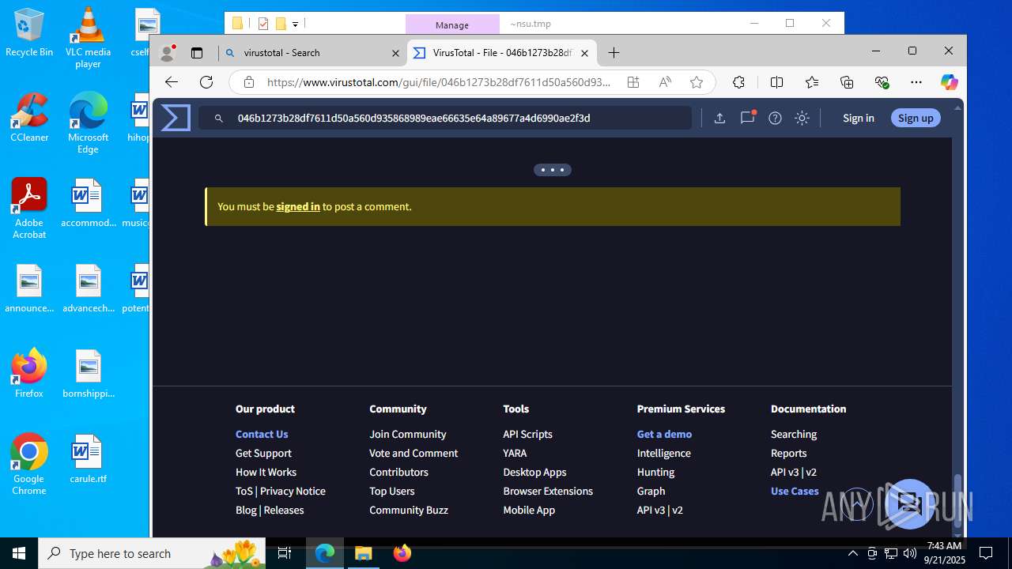Screen dimensions: 1012x569
Task: Show hidden system tray icons
Action: click(852, 553)
